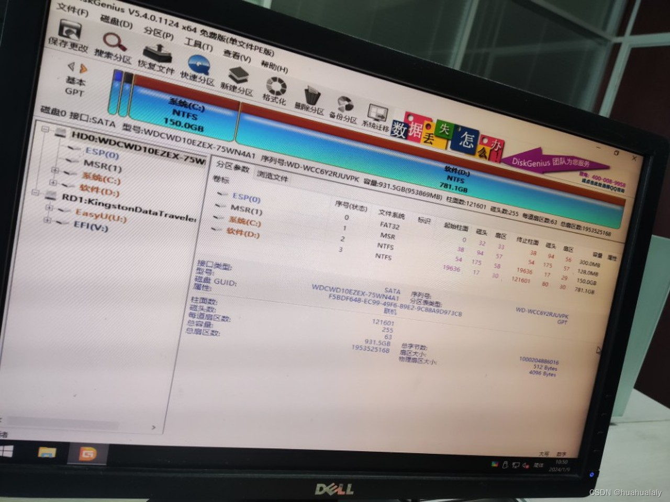Expand the 系统(C:) node in tree
The height and width of the screenshot is (502, 670).
[55, 170]
